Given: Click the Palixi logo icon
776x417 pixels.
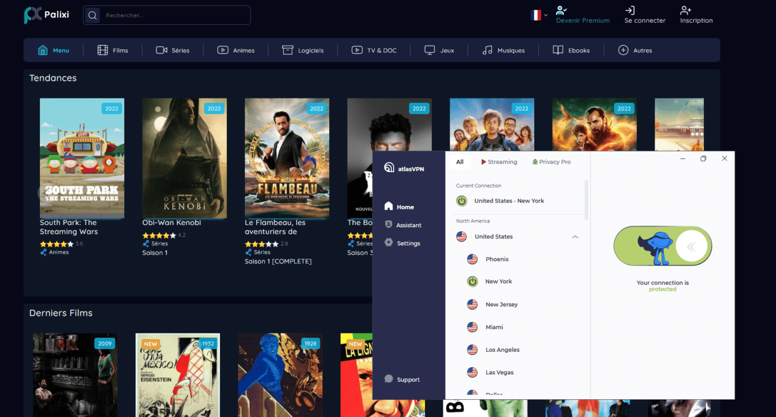Looking at the screenshot, I should [x=33, y=15].
